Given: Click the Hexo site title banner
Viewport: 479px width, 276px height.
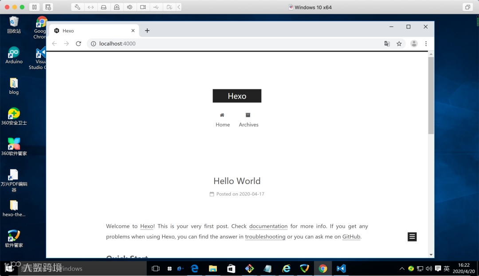Looking at the screenshot, I should pyautogui.click(x=237, y=96).
